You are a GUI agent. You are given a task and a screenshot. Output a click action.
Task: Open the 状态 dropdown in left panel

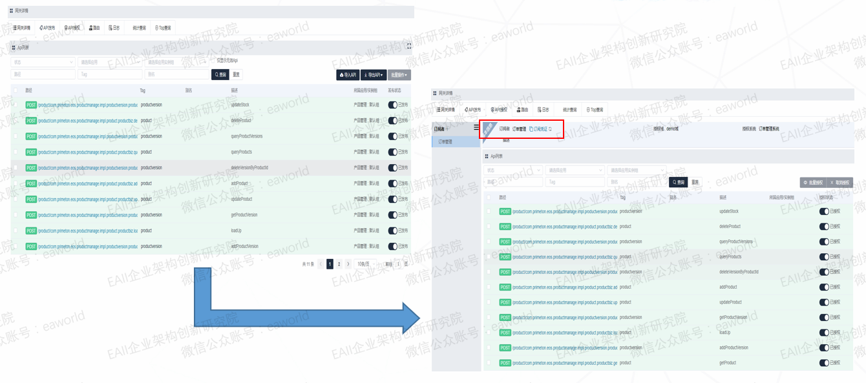pyautogui.click(x=43, y=63)
